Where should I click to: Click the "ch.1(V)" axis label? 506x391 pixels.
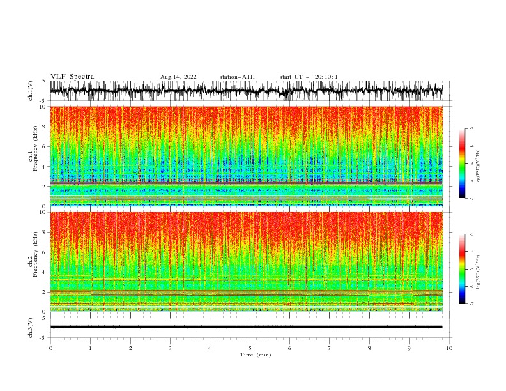tap(31, 91)
